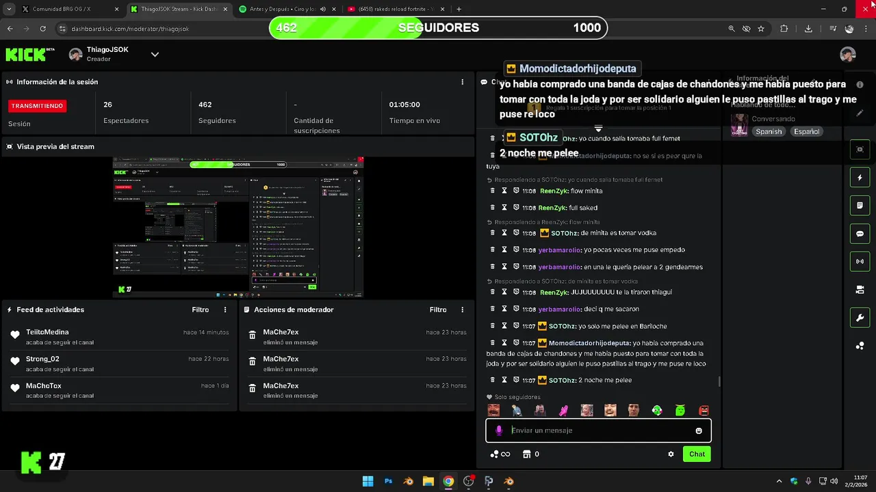The height and width of the screenshot is (492, 876).
Task: Focus the Enviar un mensaje input field
Action: point(599,430)
